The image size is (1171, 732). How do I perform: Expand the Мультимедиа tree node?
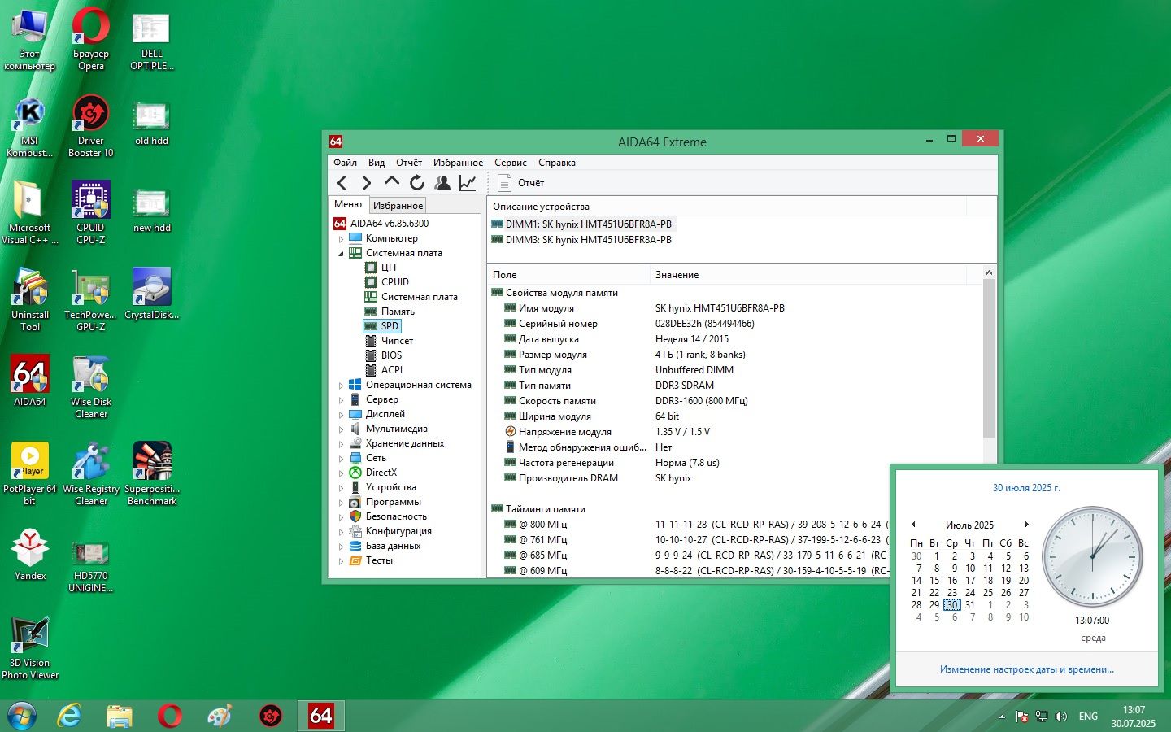342,429
